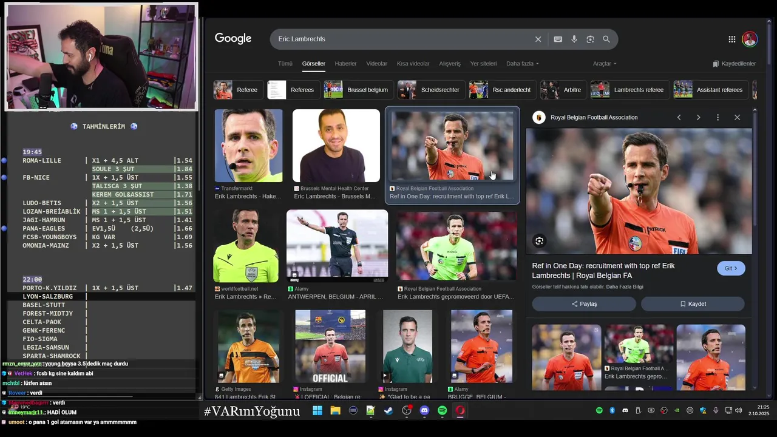Image resolution: width=777 pixels, height=437 pixels.
Task: Open the on-screen keyboard input tool
Action: click(558, 39)
